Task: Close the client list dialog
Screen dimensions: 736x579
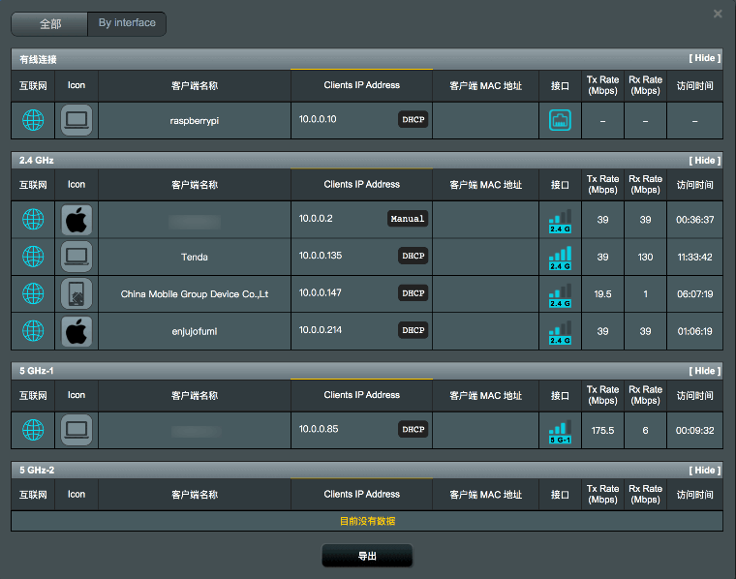Action: click(x=718, y=14)
